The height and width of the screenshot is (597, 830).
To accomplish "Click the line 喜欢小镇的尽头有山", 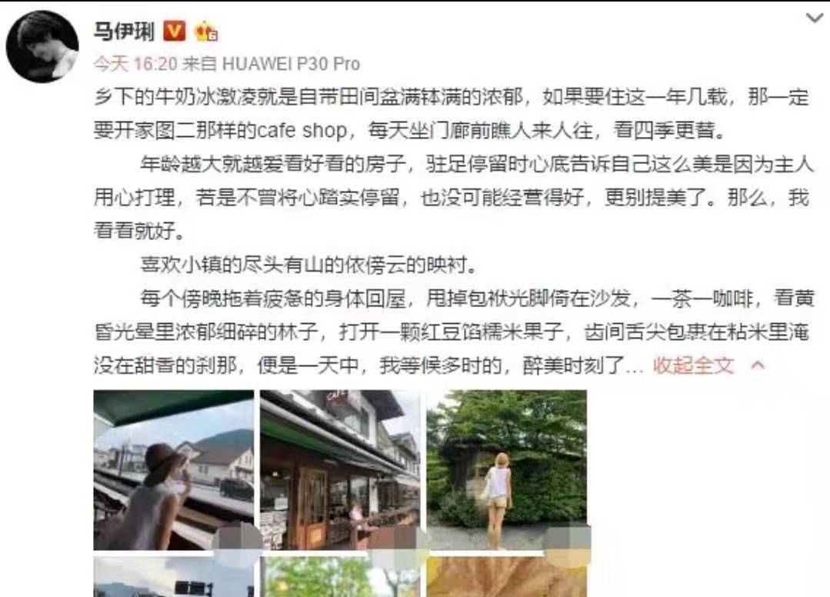I will click(x=308, y=264).
